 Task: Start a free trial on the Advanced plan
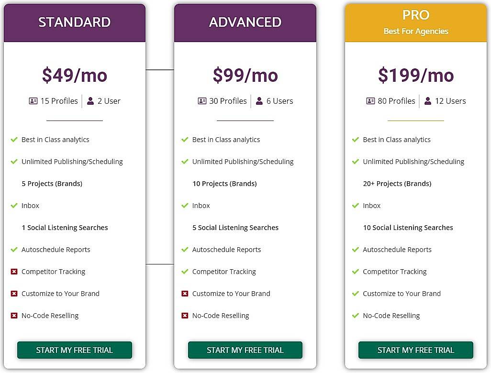pos(245,350)
